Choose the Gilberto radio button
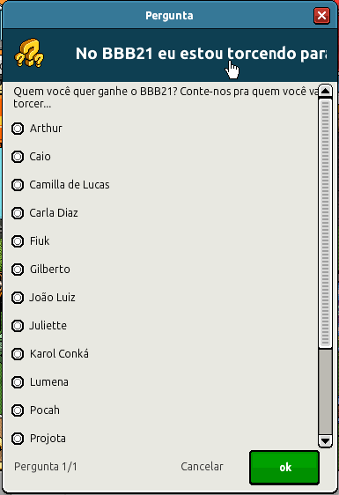 click(18, 270)
